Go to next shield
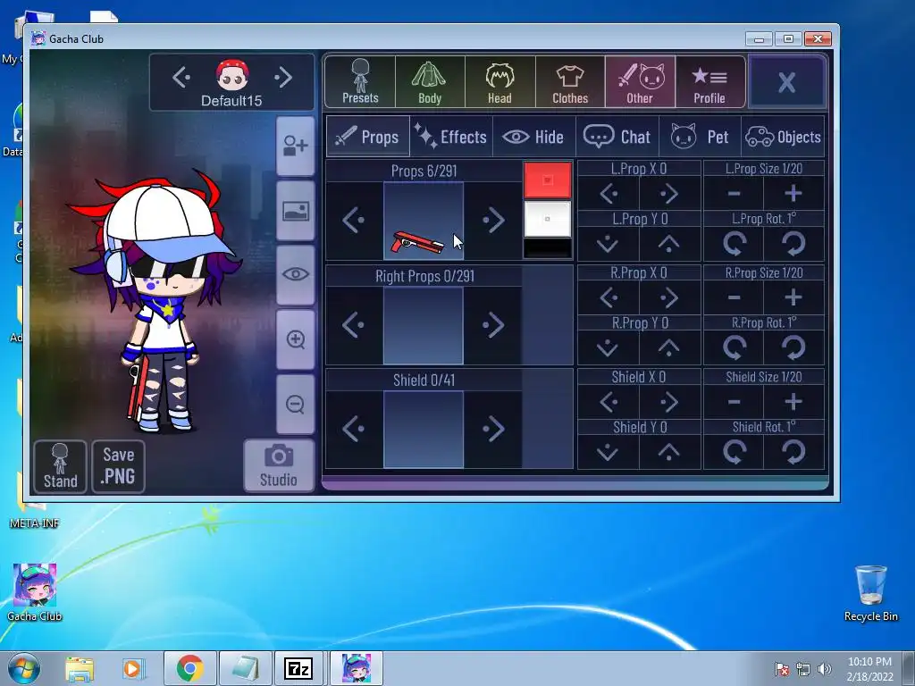The image size is (915, 686). pyautogui.click(x=493, y=429)
